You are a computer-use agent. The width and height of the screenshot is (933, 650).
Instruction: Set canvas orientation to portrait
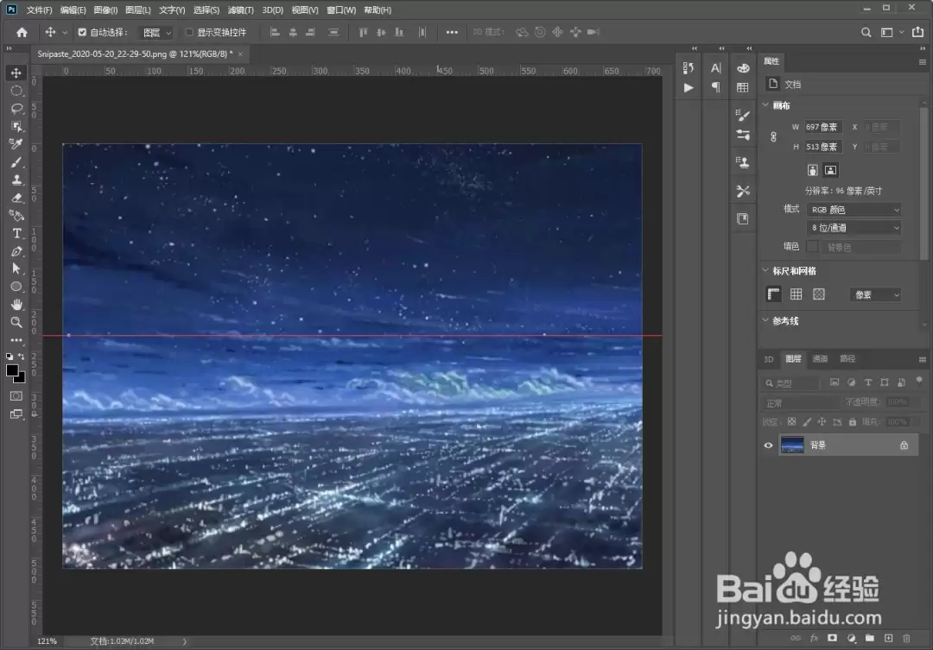pos(812,170)
